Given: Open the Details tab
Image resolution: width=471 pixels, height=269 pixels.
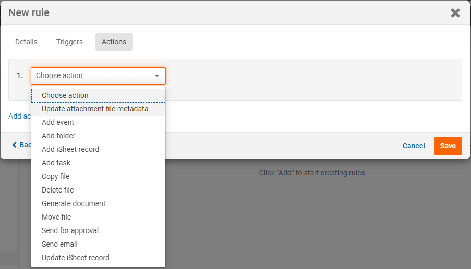Looking at the screenshot, I should coord(26,42).
